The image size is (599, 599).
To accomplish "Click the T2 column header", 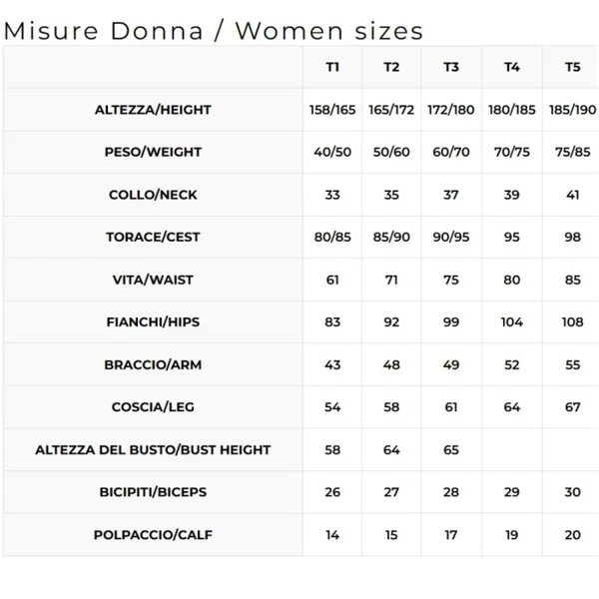I will 391,67.
